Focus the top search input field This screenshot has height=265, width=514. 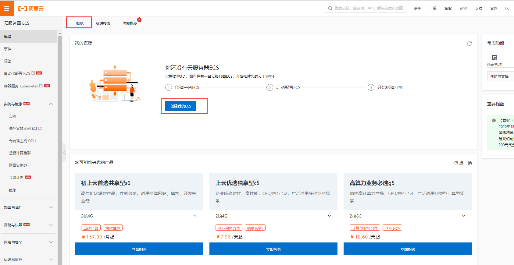pos(366,8)
